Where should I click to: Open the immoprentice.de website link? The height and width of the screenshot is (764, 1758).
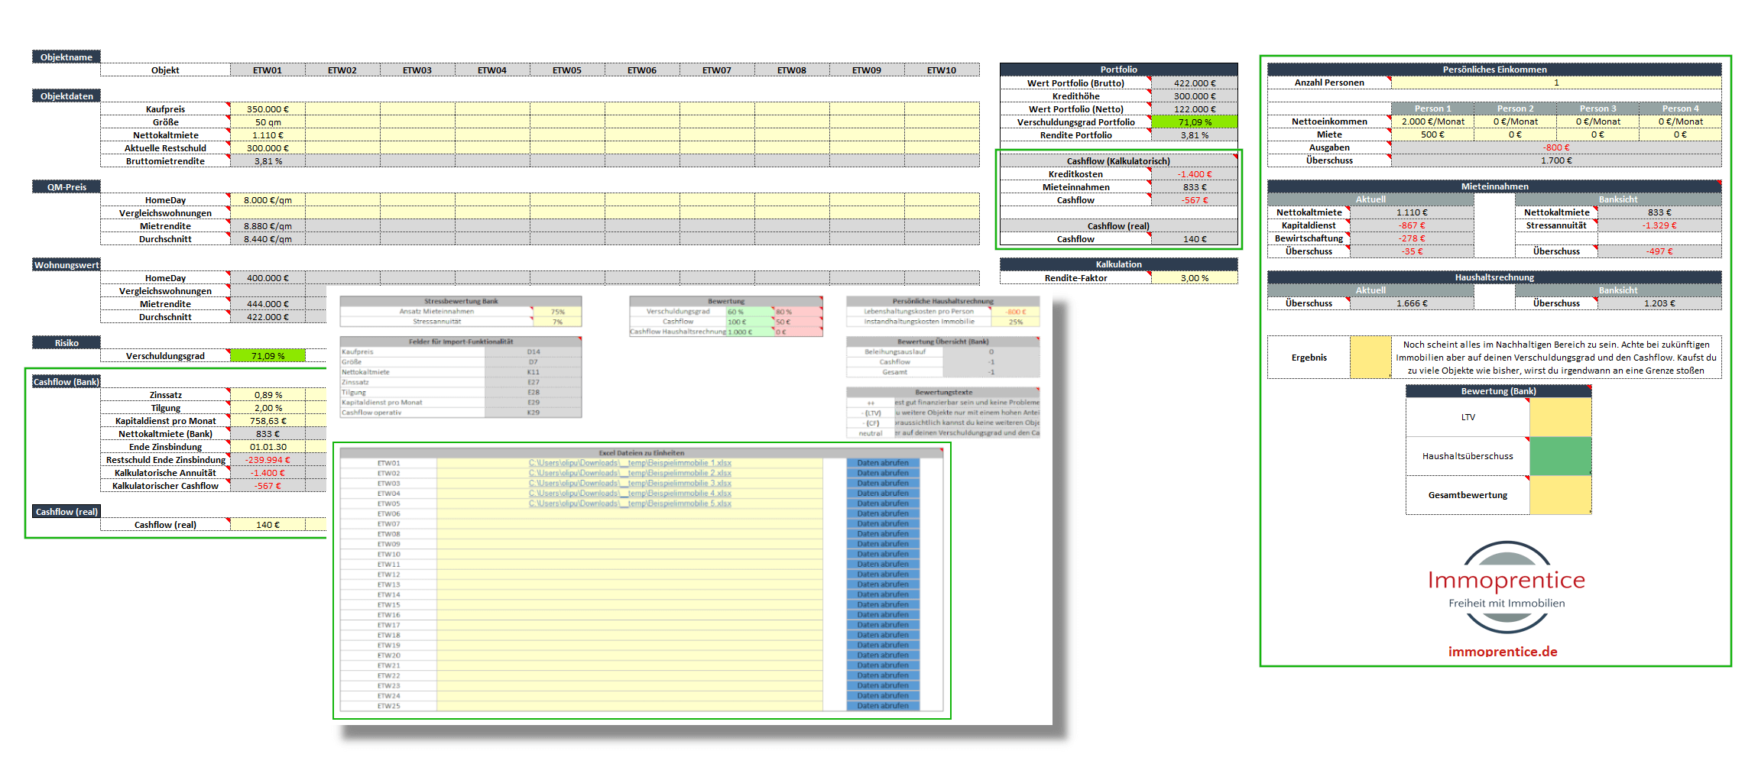click(1503, 652)
